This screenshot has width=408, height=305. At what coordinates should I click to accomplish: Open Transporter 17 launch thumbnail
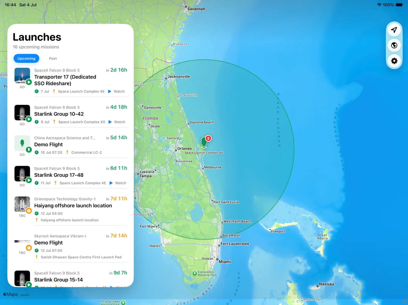coord(22,76)
